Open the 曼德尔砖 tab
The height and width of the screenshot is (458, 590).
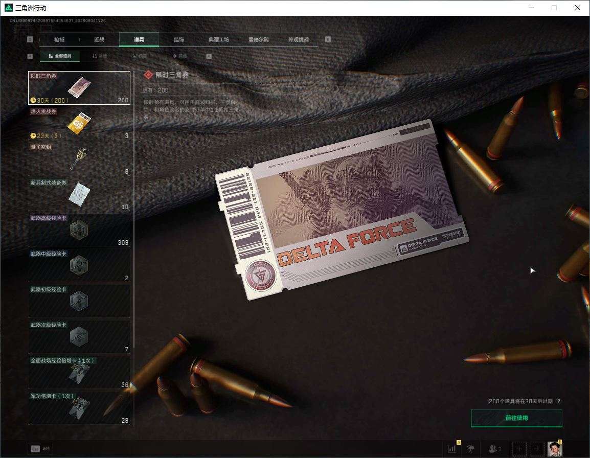259,39
